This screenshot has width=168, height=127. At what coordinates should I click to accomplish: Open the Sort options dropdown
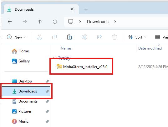[137, 37]
